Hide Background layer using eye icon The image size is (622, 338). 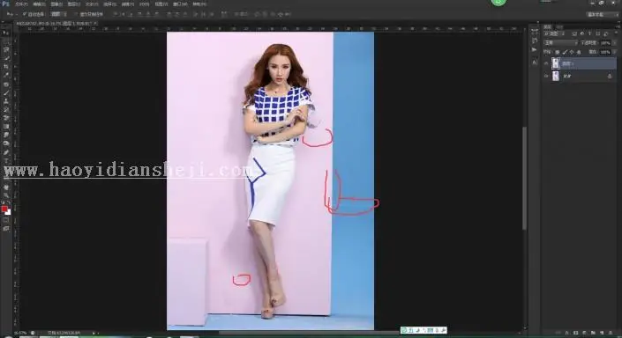coord(547,76)
